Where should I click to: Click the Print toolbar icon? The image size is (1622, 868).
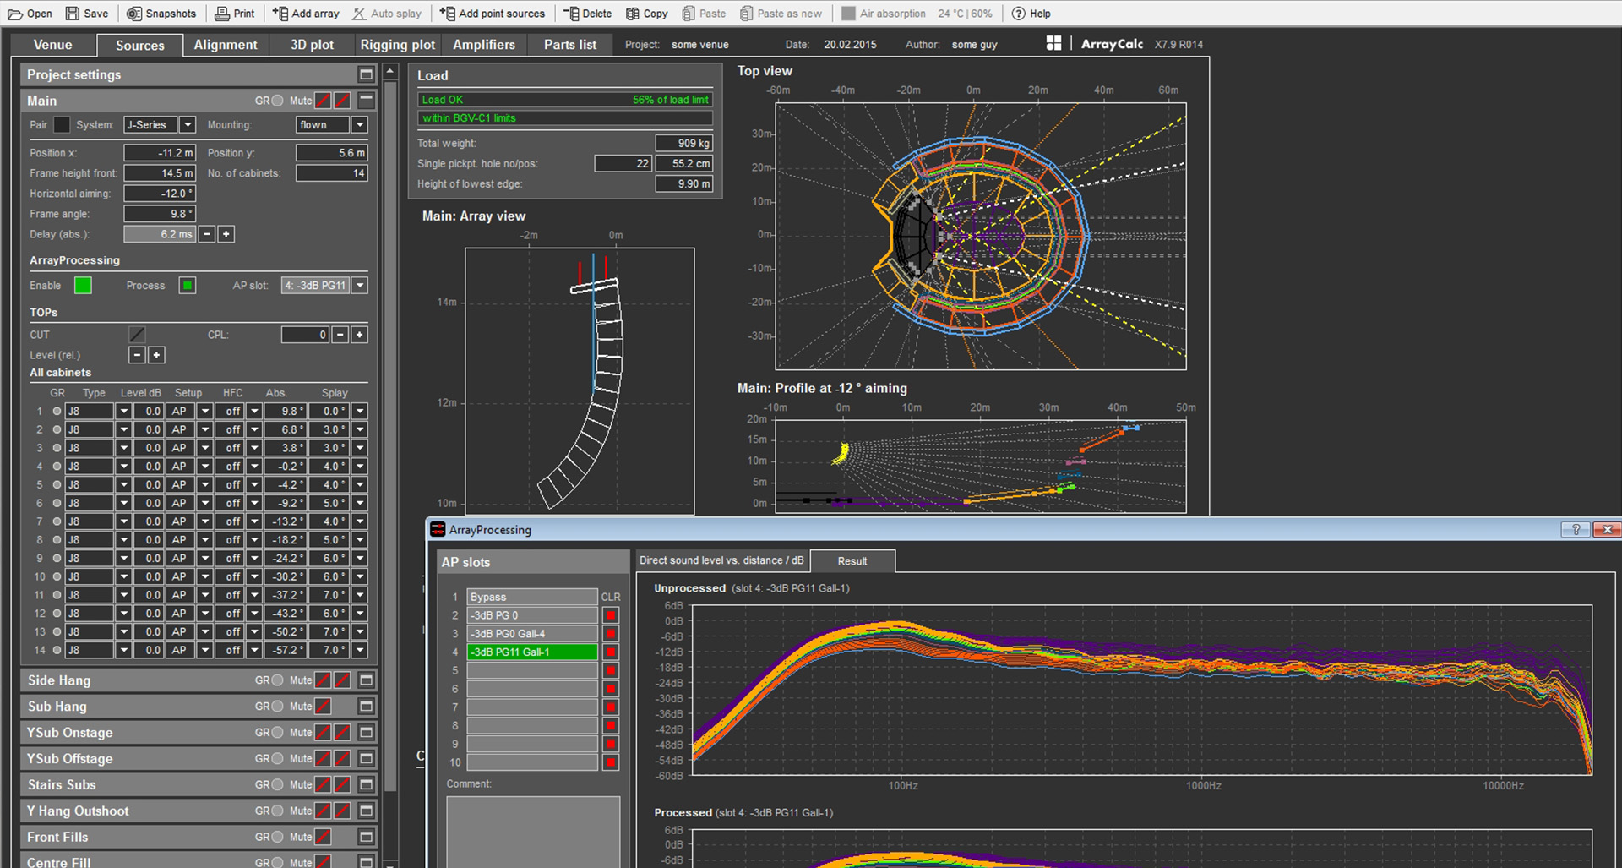point(222,14)
